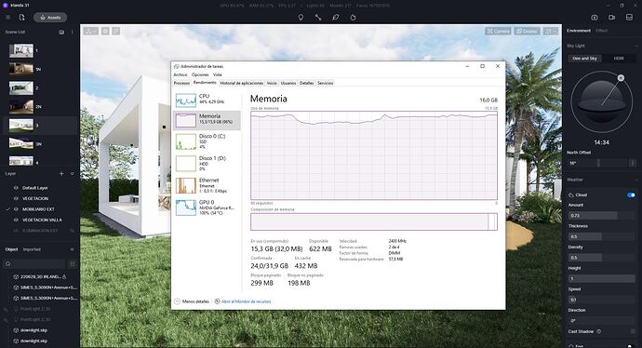Screen dimensions: 642x348
Task: Select the path tool icon in top toolbar
Action: pos(318,18)
